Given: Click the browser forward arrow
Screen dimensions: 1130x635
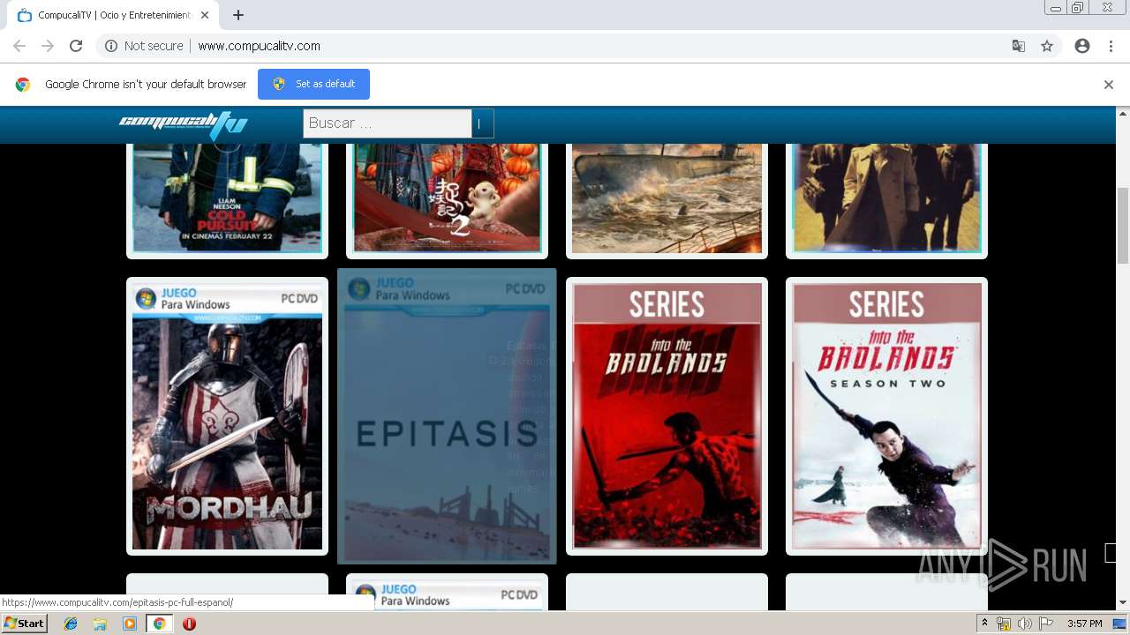Looking at the screenshot, I should [x=48, y=46].
